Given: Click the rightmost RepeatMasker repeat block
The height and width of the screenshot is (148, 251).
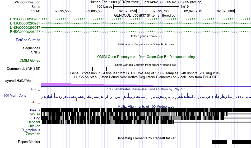Looking at the screenshot, I should point(241,142).
